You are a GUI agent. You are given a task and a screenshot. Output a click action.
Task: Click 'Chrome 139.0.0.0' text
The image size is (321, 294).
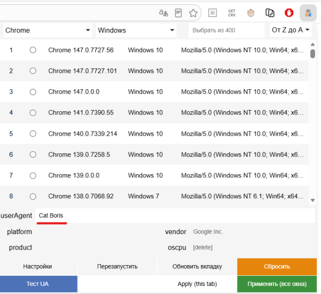coord(74,175)
